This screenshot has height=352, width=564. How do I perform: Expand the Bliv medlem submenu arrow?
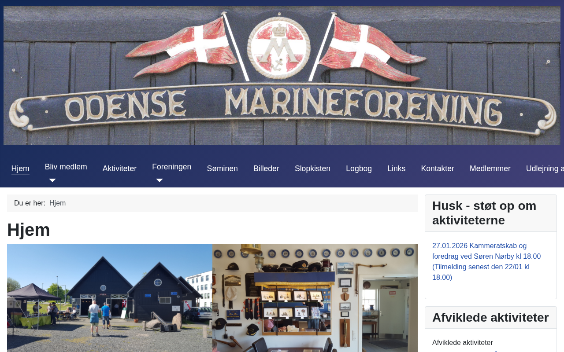point(52,180)
